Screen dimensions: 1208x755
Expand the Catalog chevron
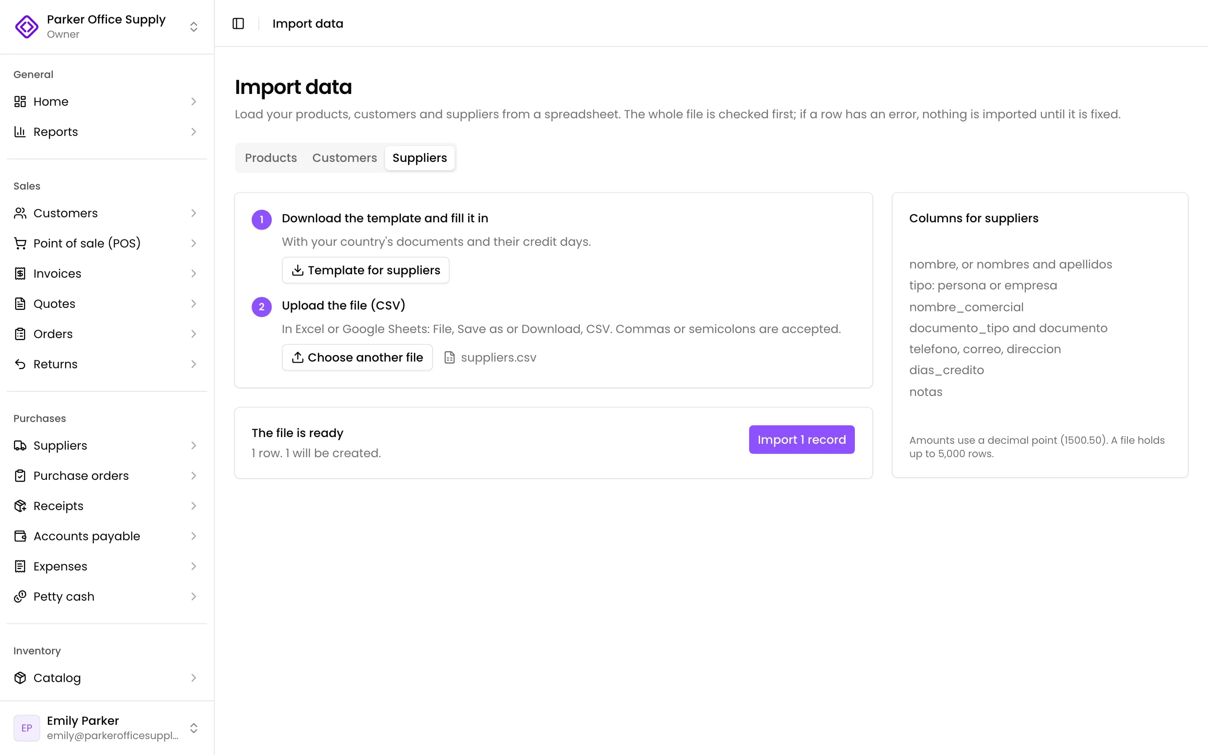(194, 677)
